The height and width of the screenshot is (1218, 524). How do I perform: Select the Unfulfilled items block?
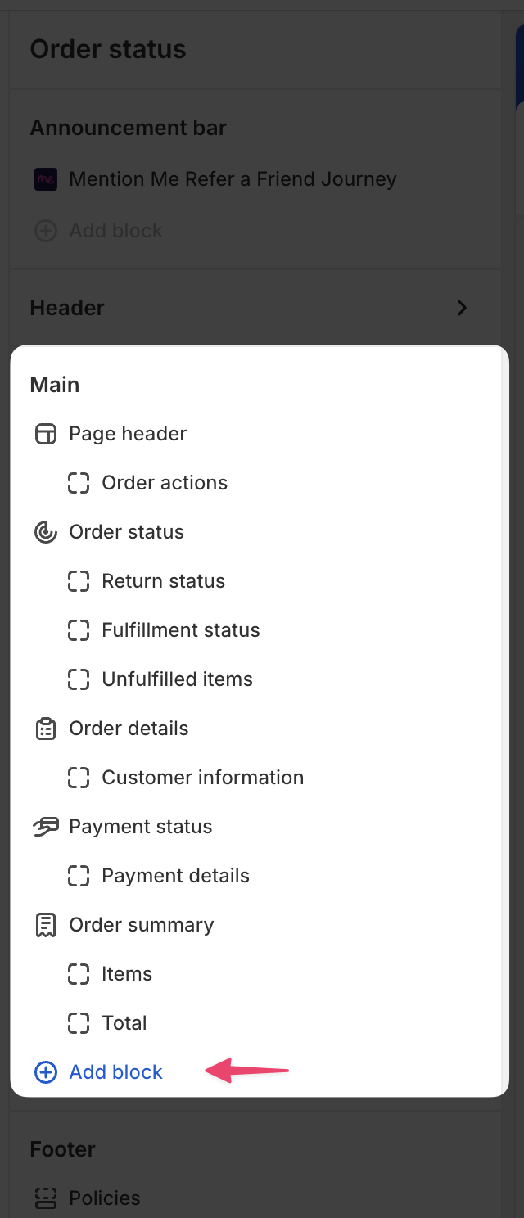tap(177, 679)
